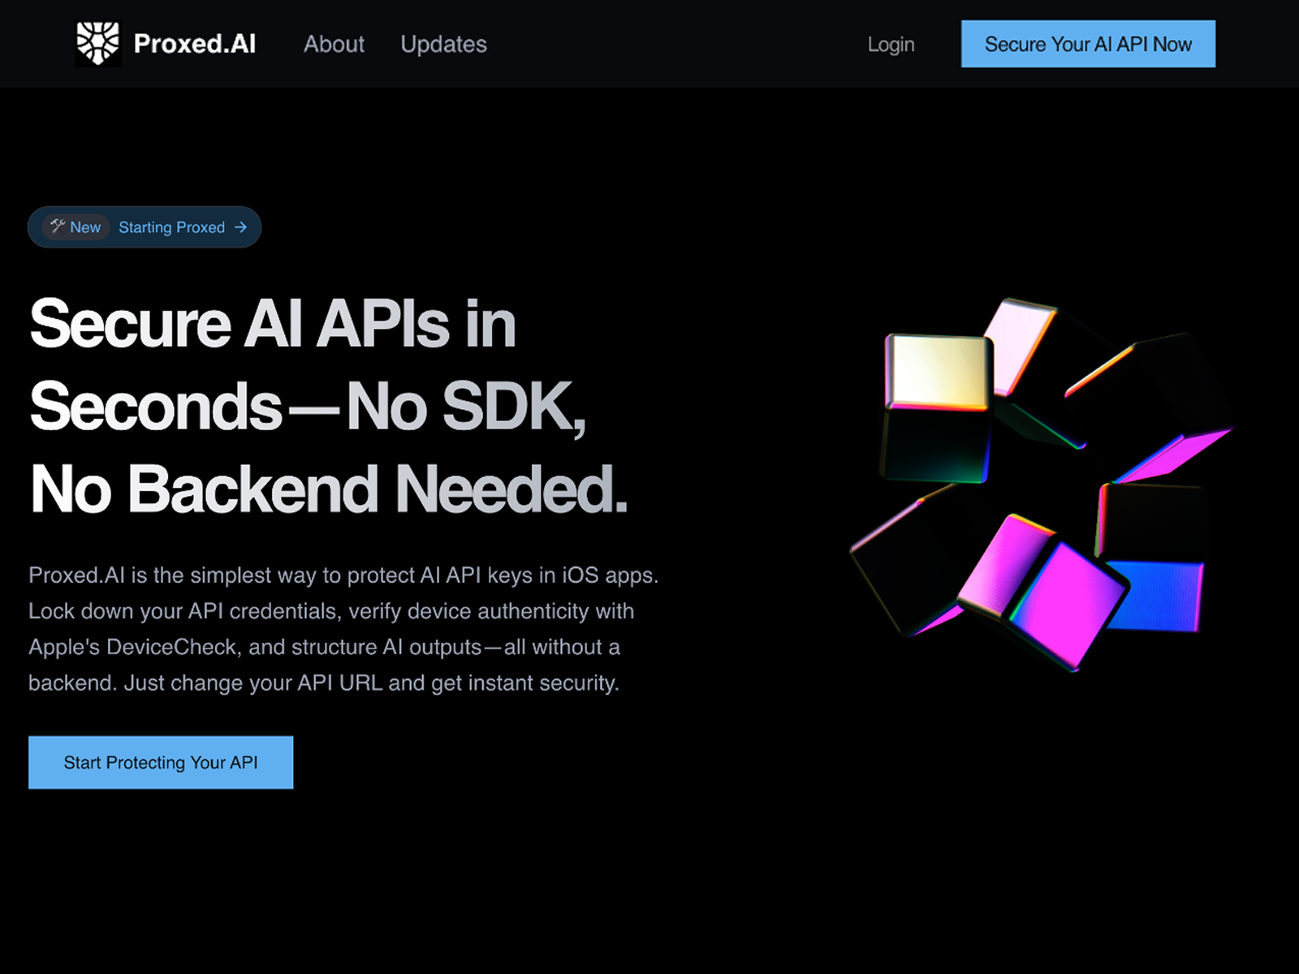Click the Secure Your AI API Now button
Image resolution: width=1299 pixels, height=974 pixels.
pos(1088,45)
